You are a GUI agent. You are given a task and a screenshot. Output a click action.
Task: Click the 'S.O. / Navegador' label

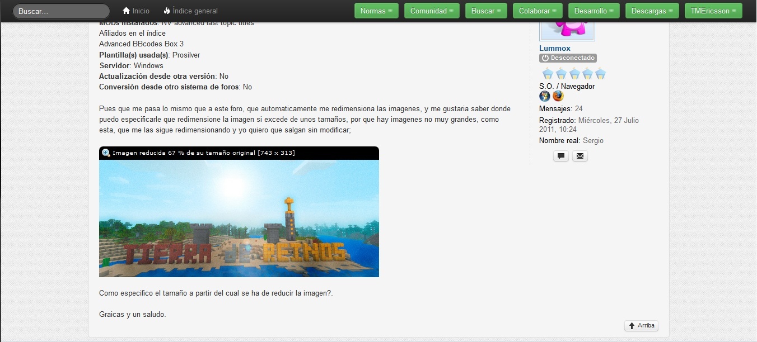[567, 87]
